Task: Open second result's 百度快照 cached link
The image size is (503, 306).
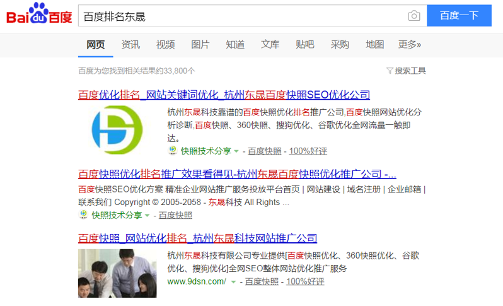Action: click(175, 215)
